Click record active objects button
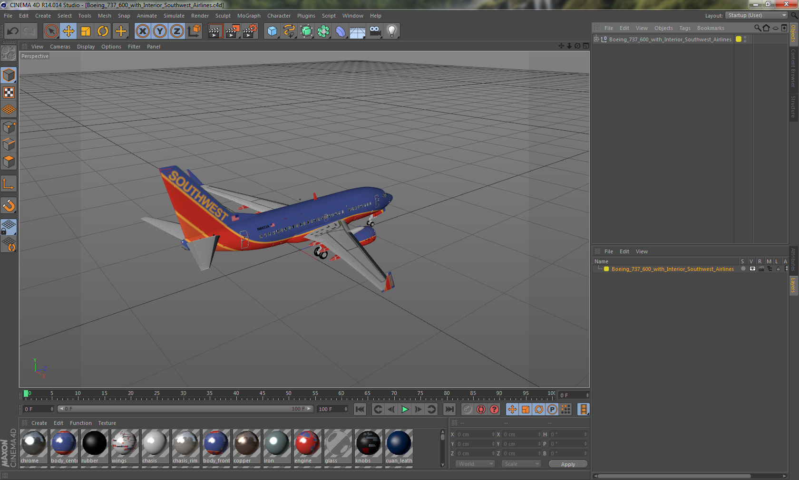This screenshot has width=799, height=480. coord(468,409)
